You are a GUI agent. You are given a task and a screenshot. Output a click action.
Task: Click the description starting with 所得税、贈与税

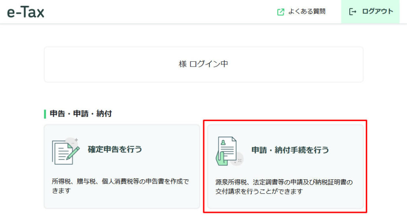(x=120, y=186)
